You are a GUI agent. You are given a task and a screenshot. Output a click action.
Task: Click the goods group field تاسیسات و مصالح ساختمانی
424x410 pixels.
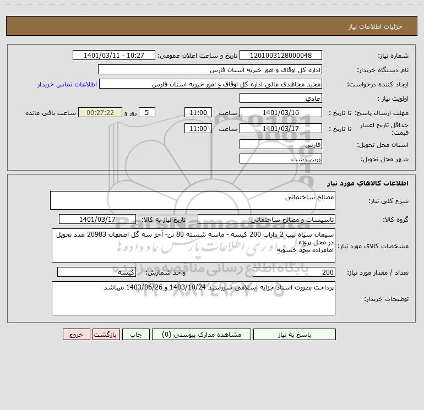tap(267, 219)
